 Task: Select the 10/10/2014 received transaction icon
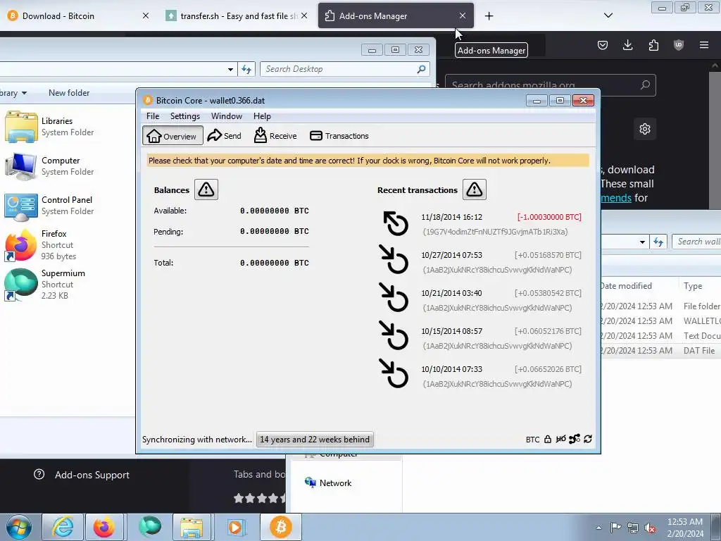[x=394, y=373]
